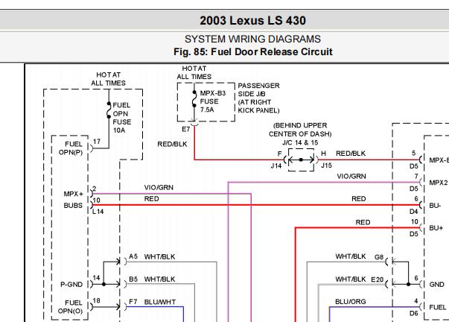Click the "2003 Lexus LS 430" title
Image resolution: width=449 pixels, height=322 pixels.
point(252,21)
